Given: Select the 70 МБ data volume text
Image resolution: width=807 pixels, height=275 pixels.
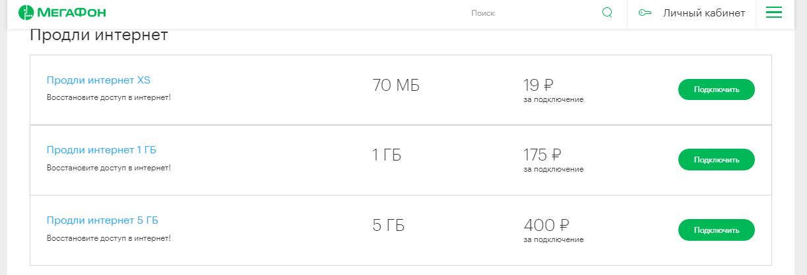Looking at the screenshot, I should [x=396, y=86].
